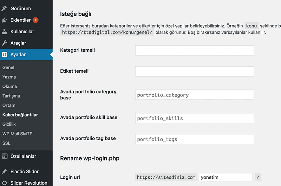
Task: Click the Araçlar wrench icon
Action: point(4,43)
